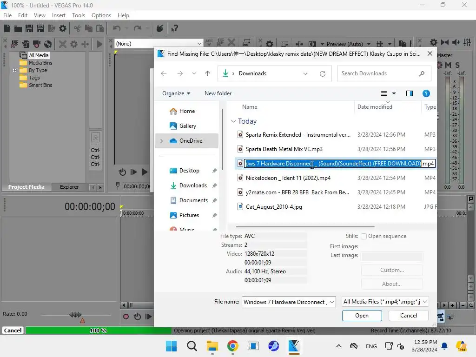This screenshot has height=357, width=476.
Task: Click the New project icon in VEGAS toolbar
Action: [7, 28]
